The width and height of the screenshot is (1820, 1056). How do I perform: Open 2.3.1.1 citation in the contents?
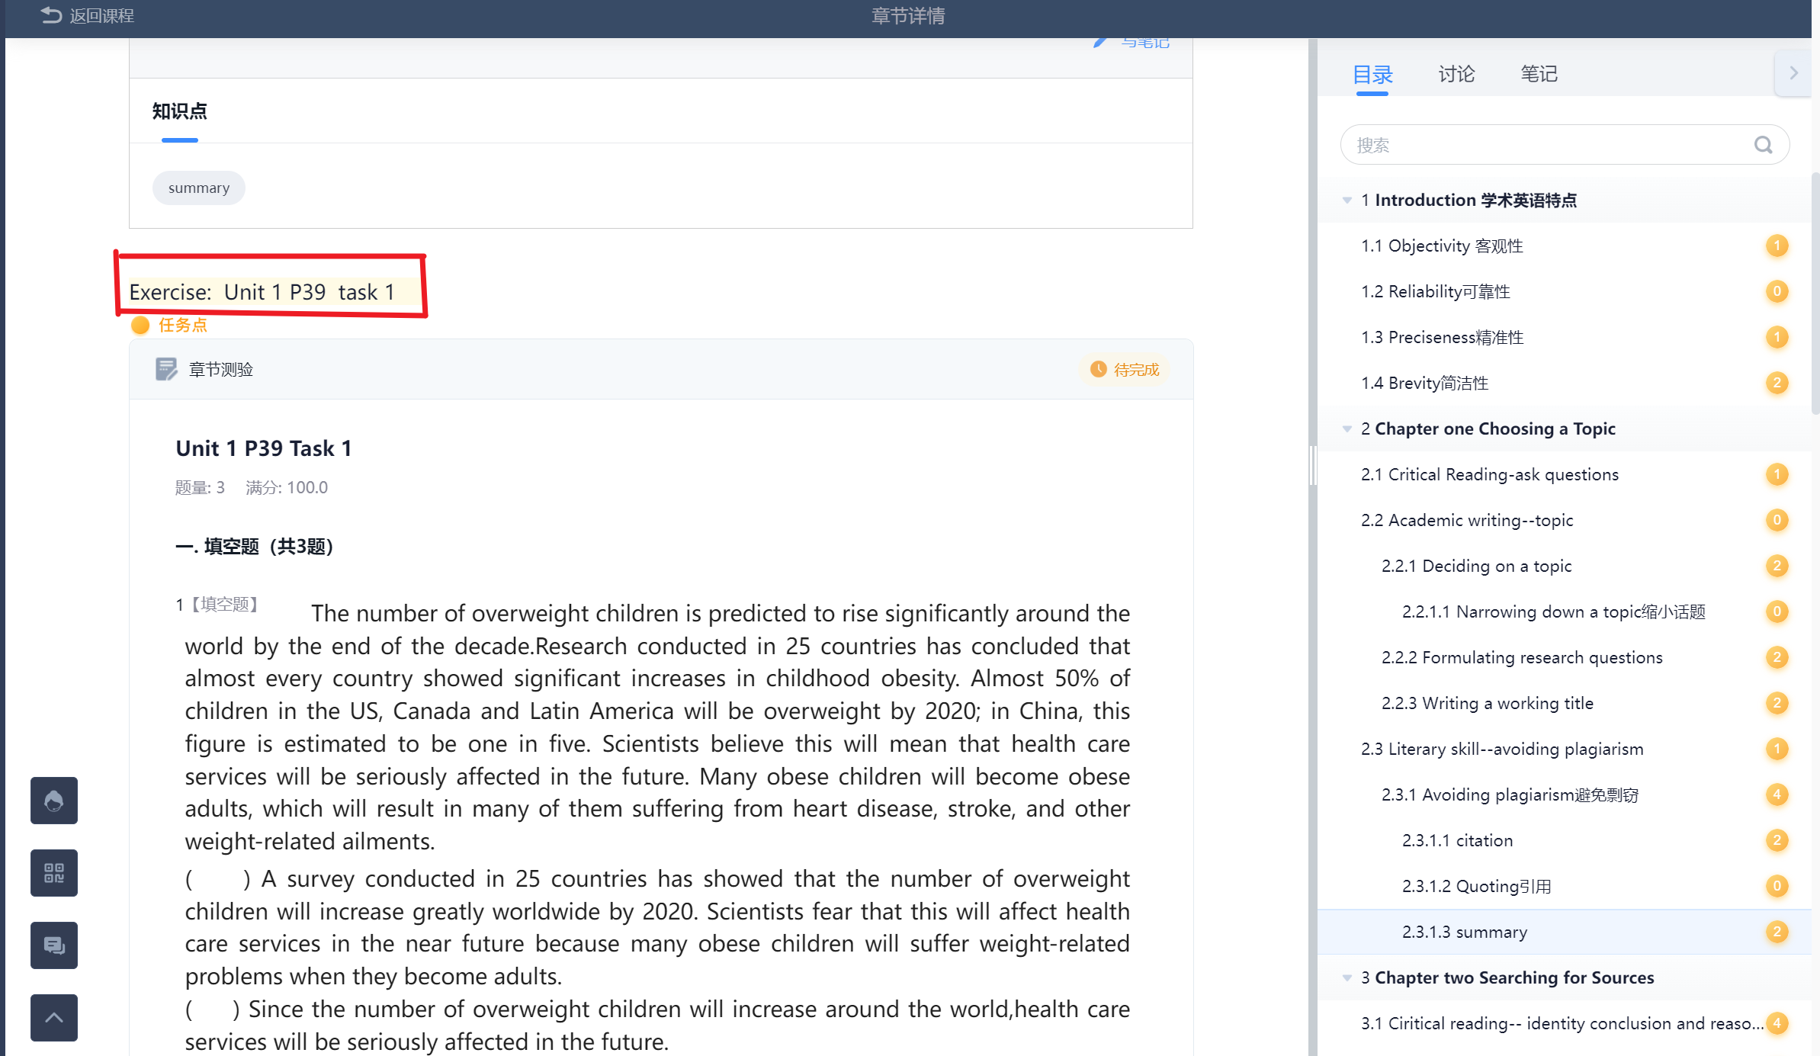[x=1456, y=840]
